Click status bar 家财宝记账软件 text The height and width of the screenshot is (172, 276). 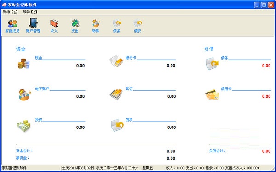[14, 168]
